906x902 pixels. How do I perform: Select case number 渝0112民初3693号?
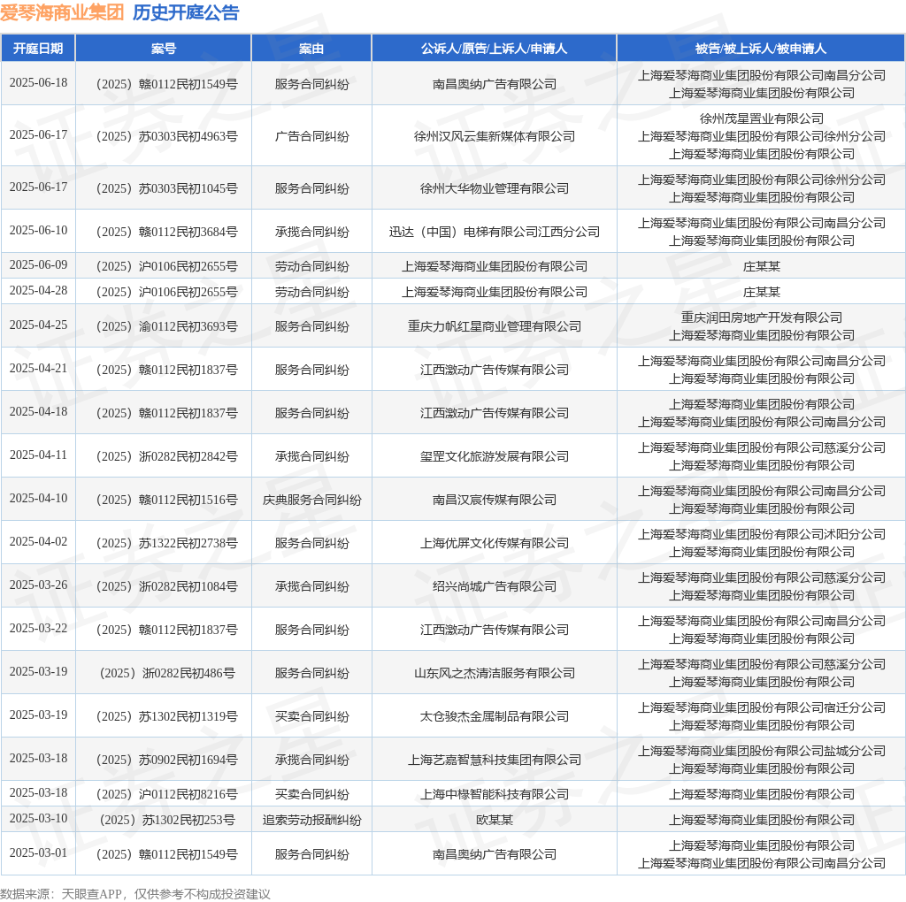point(167,326)
